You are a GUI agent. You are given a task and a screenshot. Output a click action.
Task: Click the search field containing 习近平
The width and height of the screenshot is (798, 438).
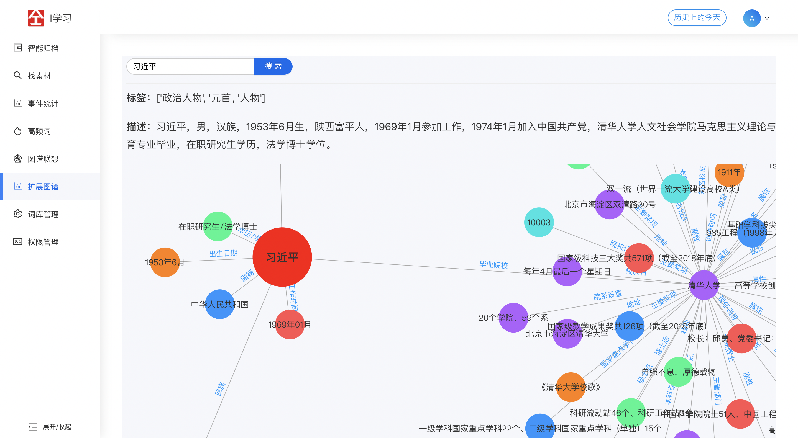coord(190,66)
